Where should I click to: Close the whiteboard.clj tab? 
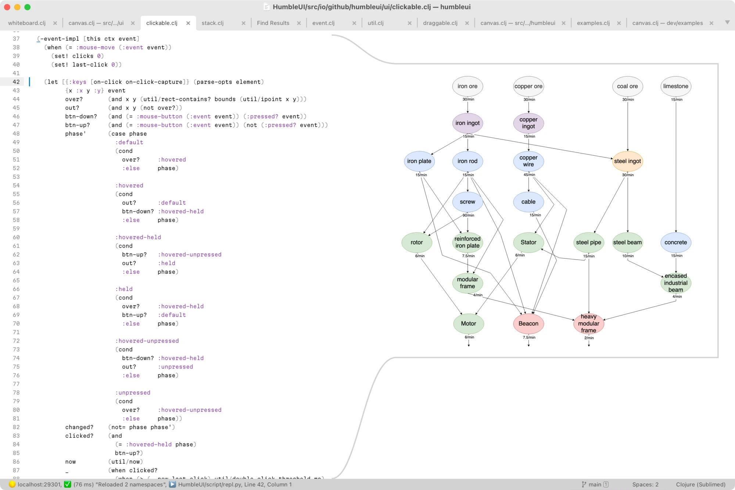pyautogui.click(x=55, y=23)
